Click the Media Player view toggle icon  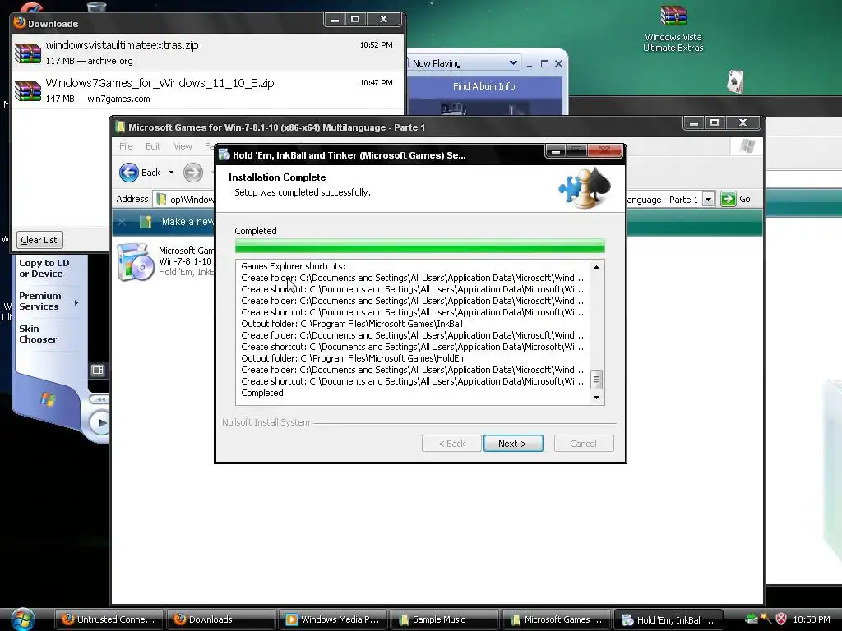tap(98, 370)
